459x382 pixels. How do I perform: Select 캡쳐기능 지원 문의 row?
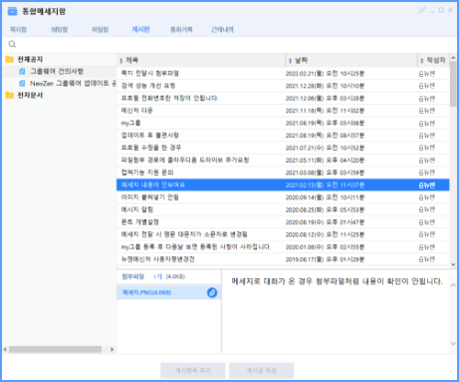283,173
